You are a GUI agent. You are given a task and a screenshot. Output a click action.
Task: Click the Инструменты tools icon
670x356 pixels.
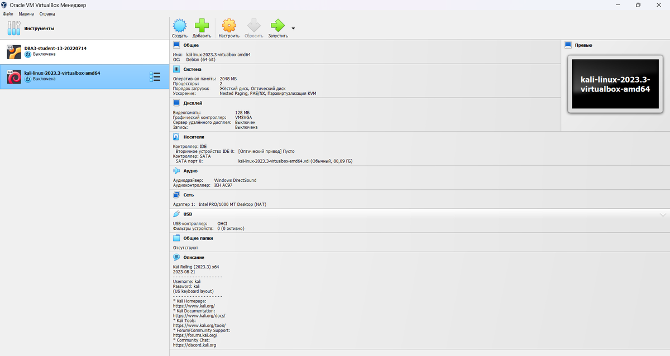pos(13,28)
